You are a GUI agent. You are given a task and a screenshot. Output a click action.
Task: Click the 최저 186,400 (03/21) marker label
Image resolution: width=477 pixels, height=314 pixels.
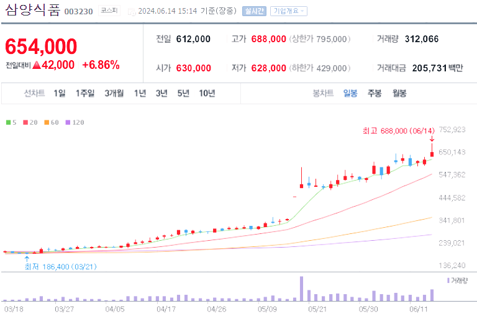60,267
